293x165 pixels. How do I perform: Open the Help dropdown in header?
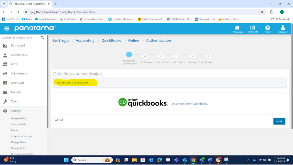268,29
